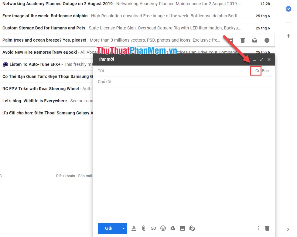
Task: Open text formatting options with the A icon
Action: coord(134,228)
